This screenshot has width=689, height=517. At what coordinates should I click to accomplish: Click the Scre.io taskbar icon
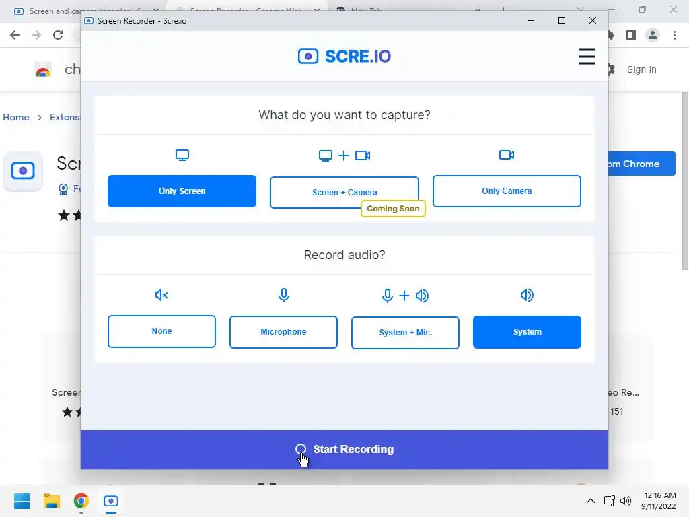[x=111, y=501]
